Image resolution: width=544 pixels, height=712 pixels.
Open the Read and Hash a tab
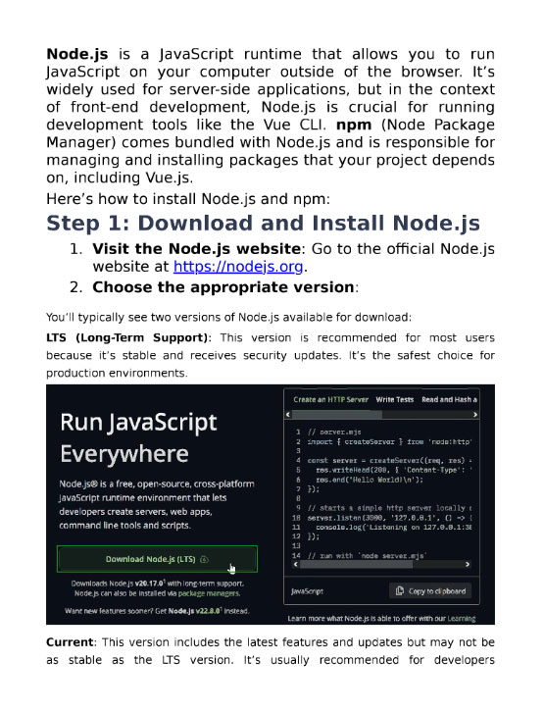tap(449, 399)
